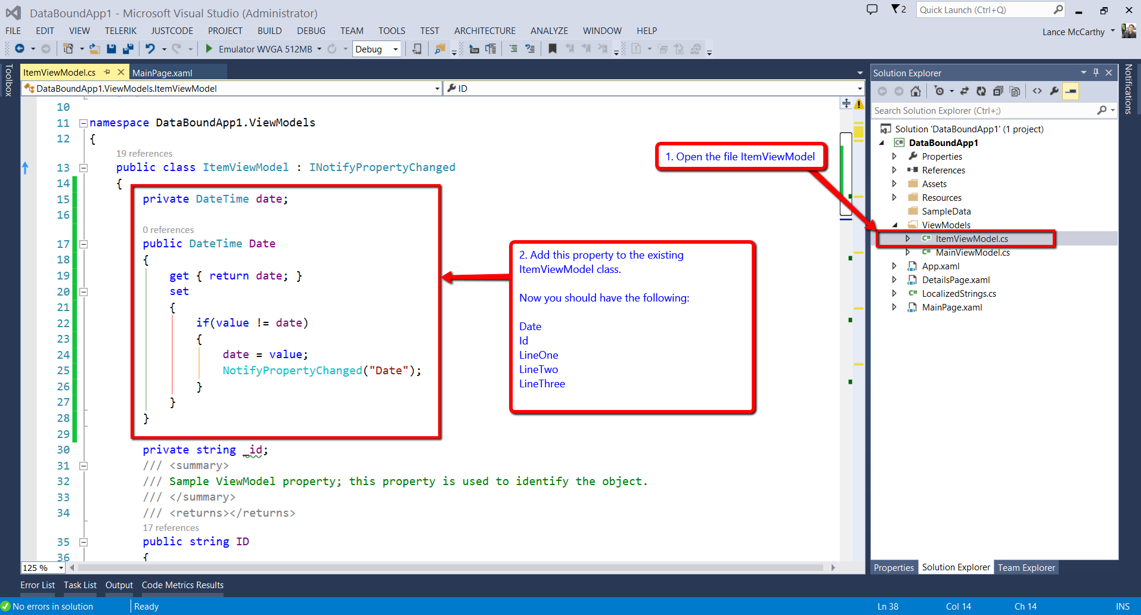Click the Collapse All icon in Solution Explorer

click(x=997, y=91)
